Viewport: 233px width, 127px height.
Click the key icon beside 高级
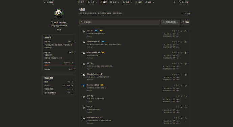(146, 2)
